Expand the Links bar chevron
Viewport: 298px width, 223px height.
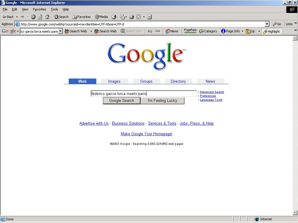(x=296, y=23)
